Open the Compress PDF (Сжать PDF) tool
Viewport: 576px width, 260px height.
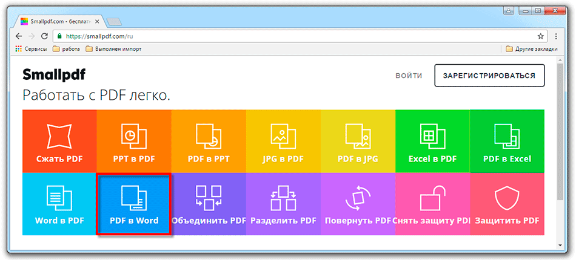(59, 141)
